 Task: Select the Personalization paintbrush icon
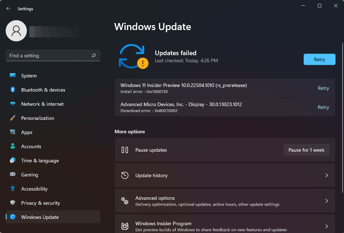coord(12,118)
